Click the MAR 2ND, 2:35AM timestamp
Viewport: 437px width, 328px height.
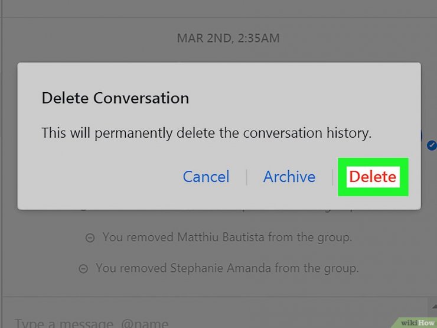coord(229,38)
